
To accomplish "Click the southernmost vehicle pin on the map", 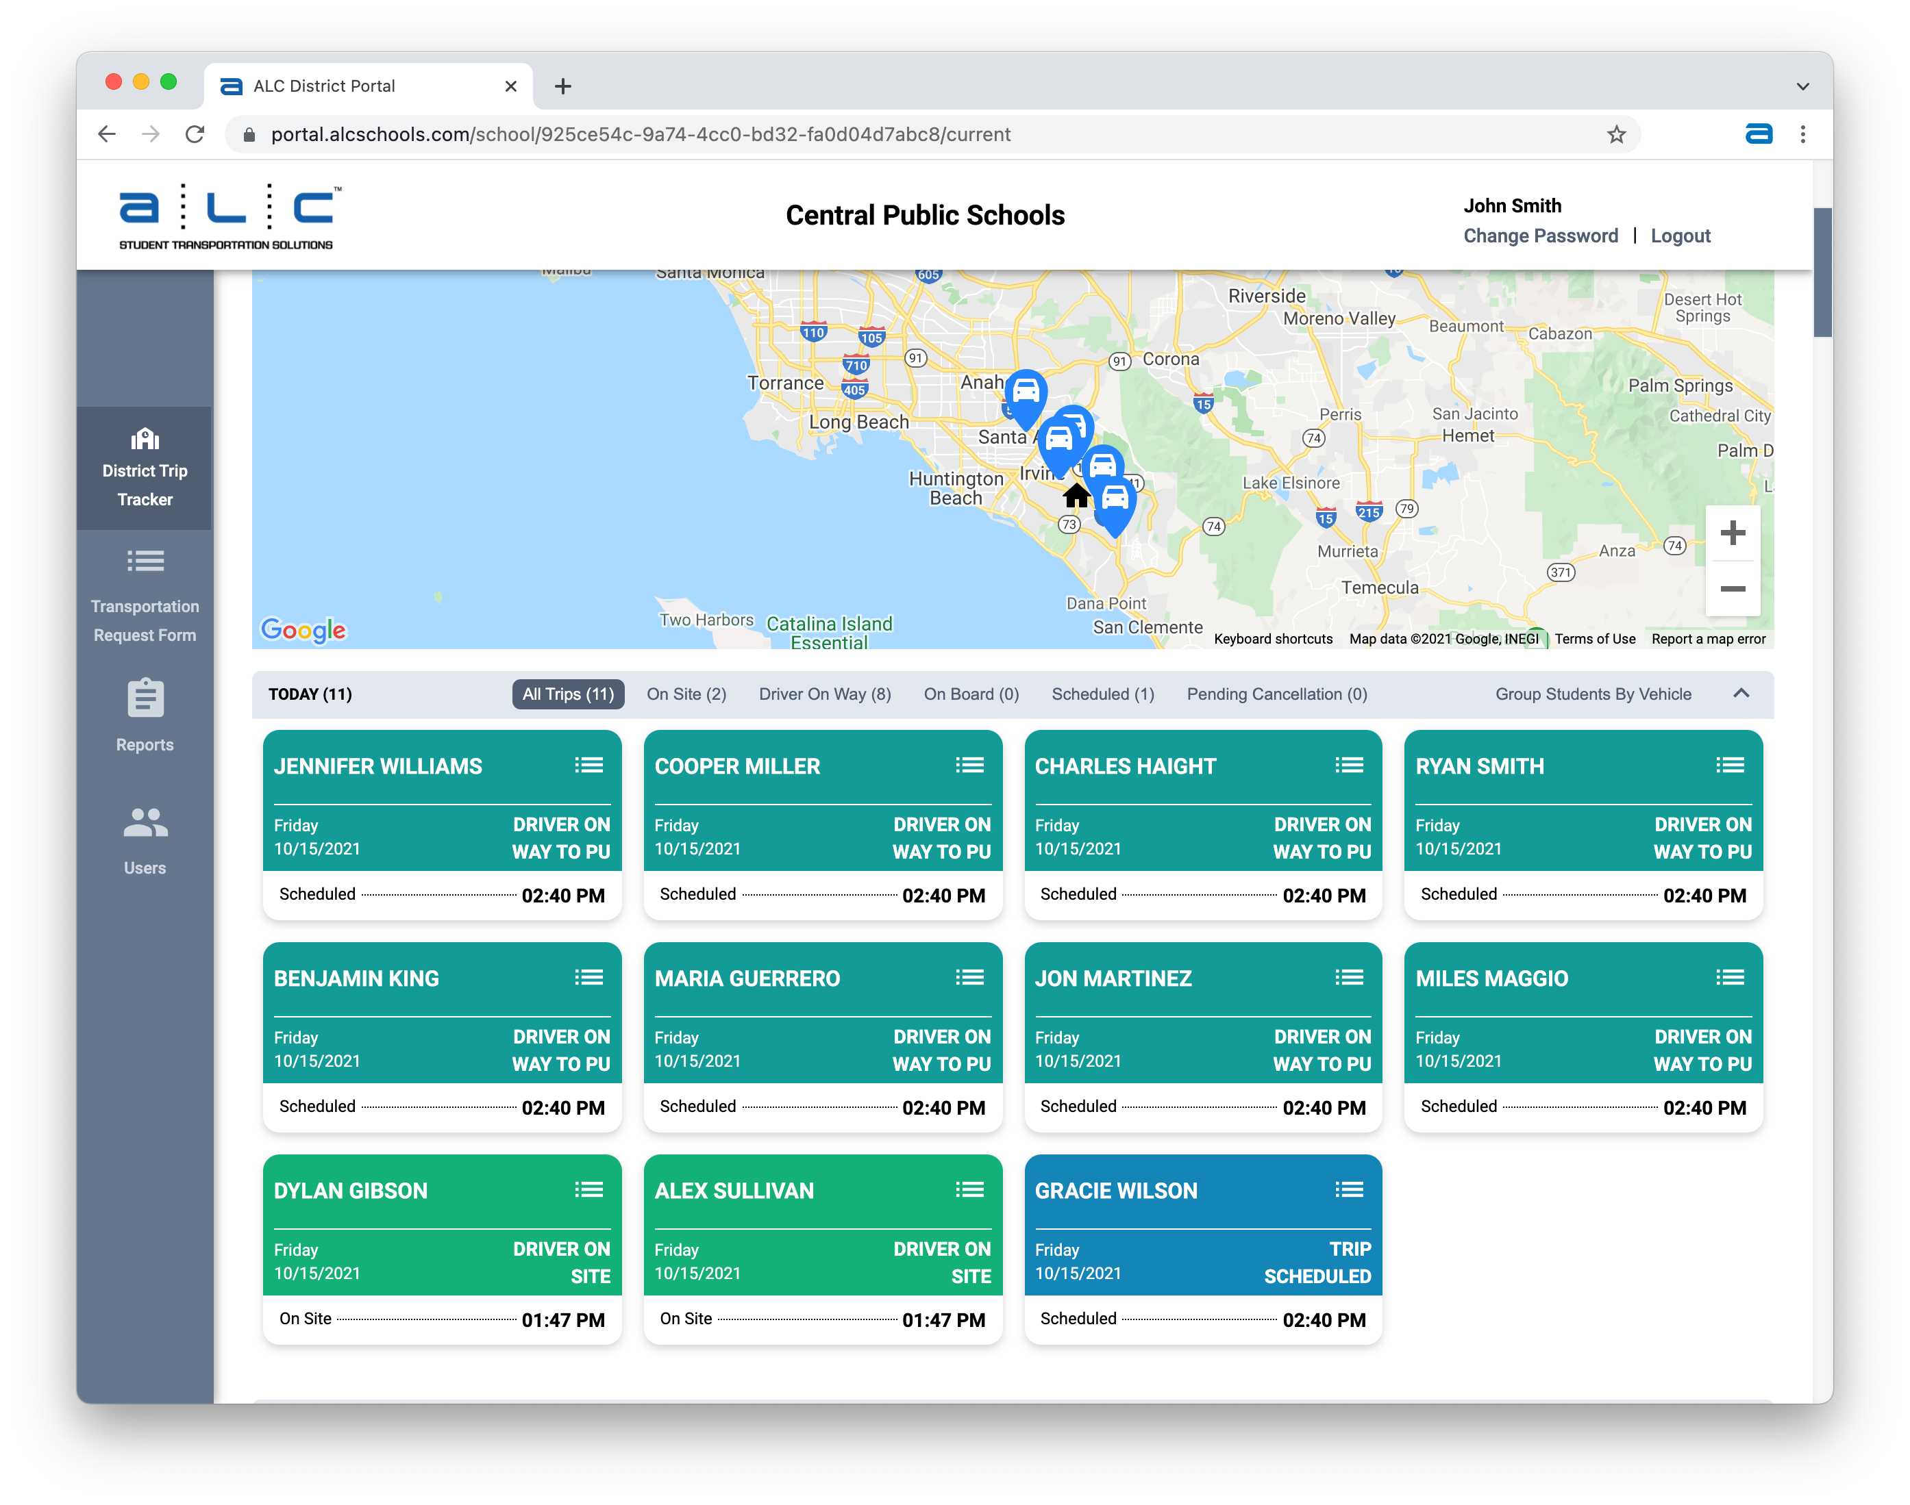I will [x=1115, y=507].
